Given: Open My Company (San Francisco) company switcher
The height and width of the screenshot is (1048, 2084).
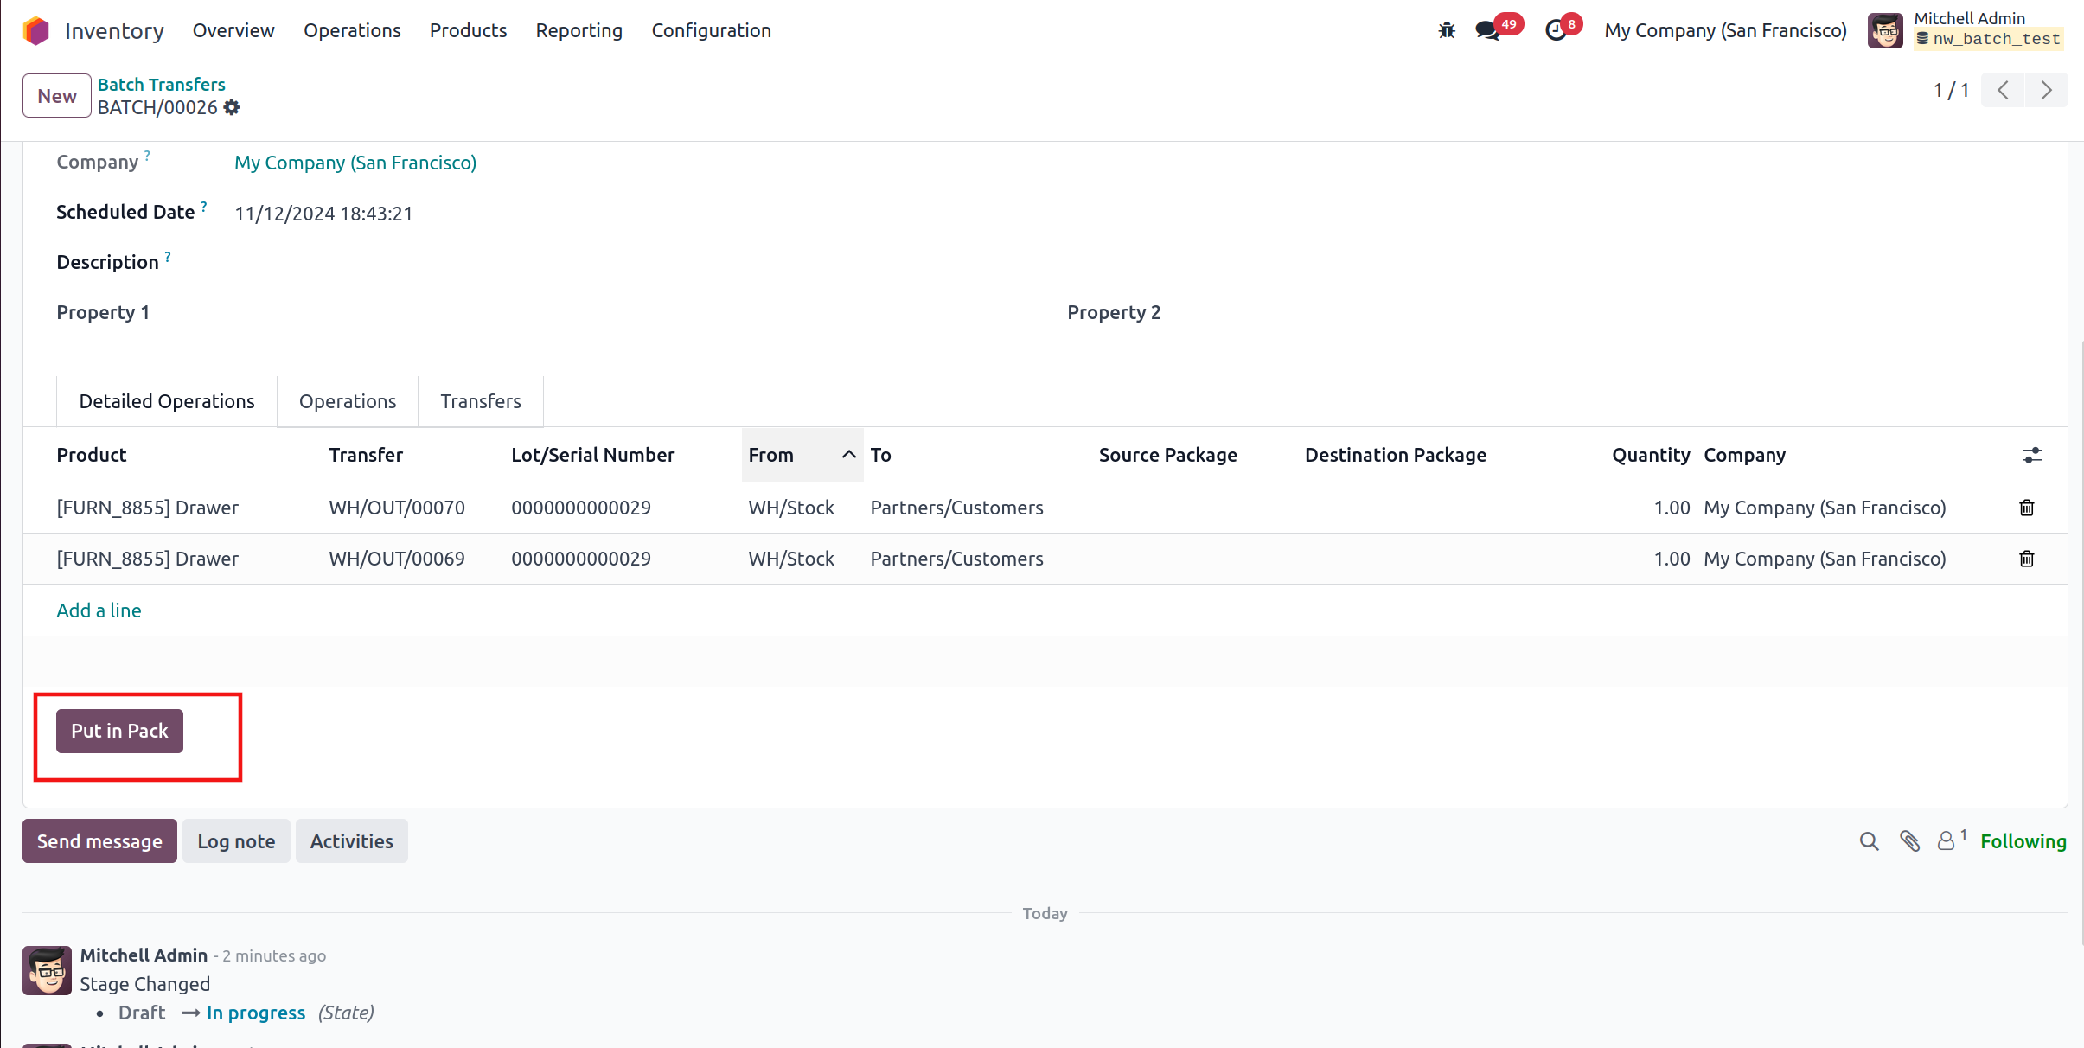Looking at the screenshot, I should coord(1725,31).
